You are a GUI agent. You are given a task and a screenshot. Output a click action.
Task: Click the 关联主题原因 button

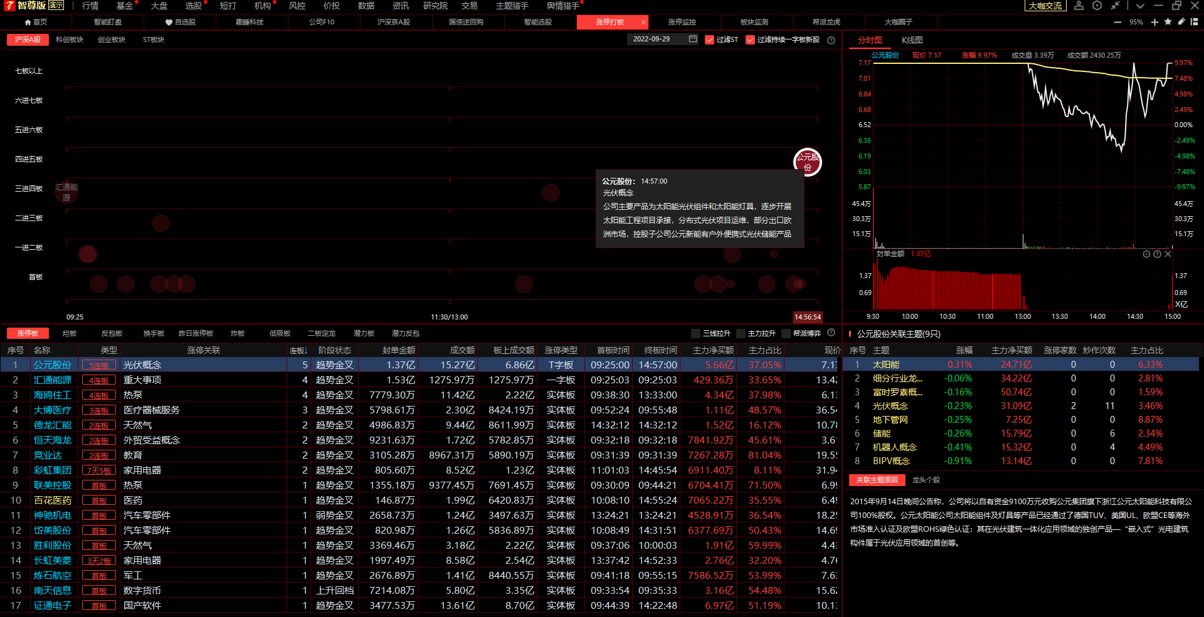point(877,480)
